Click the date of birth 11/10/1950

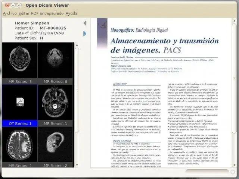[52, 33]
